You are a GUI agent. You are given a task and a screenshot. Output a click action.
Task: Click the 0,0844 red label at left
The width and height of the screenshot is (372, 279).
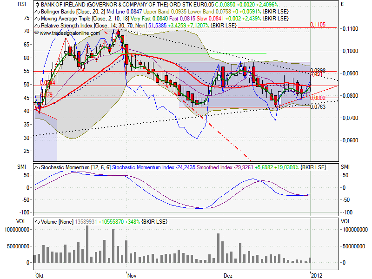point(47,83)
